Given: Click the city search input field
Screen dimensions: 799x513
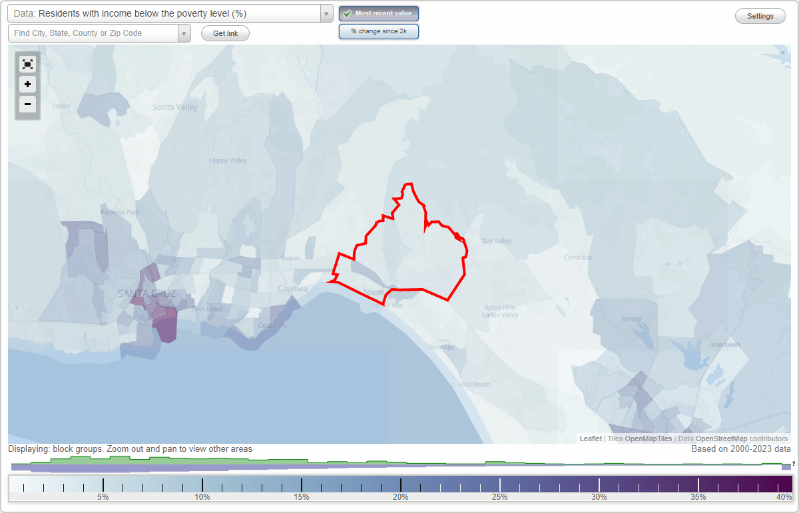Looking at the screenshot, I should point(93,32).
